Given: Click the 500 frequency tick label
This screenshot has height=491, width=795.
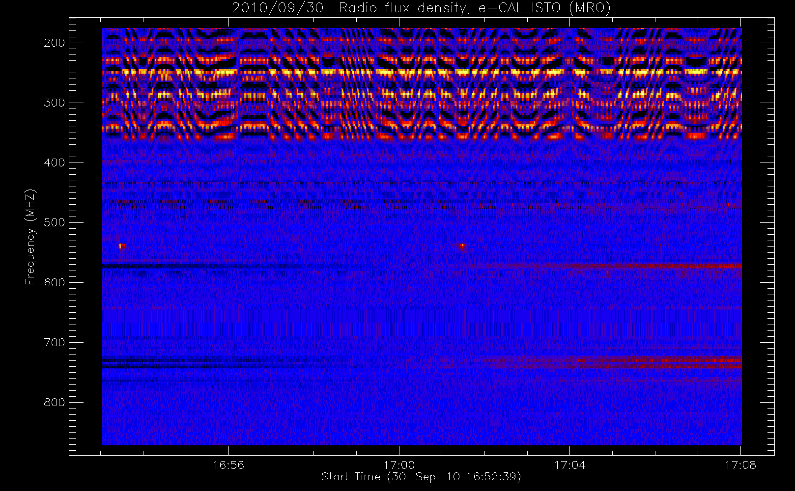Looking at the screenshot, I should (x=54, y=222).
